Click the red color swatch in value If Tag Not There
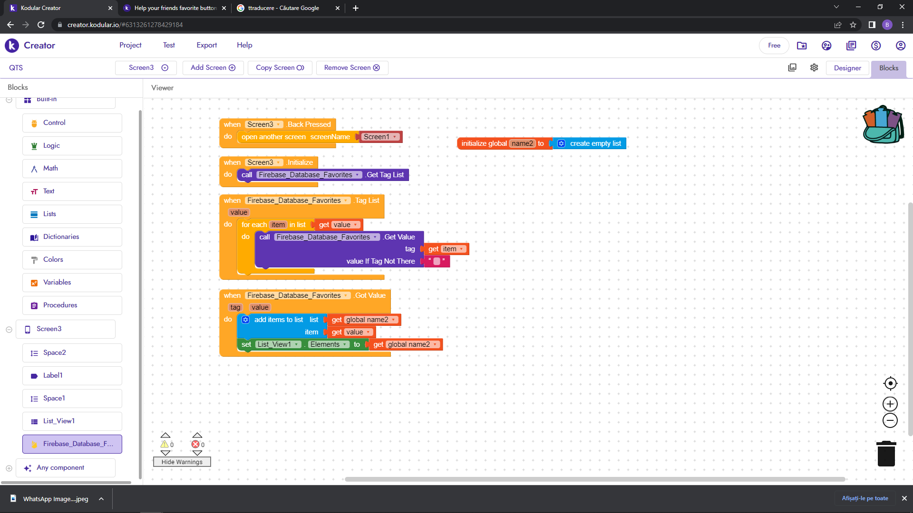 click(x=437, y=261)
